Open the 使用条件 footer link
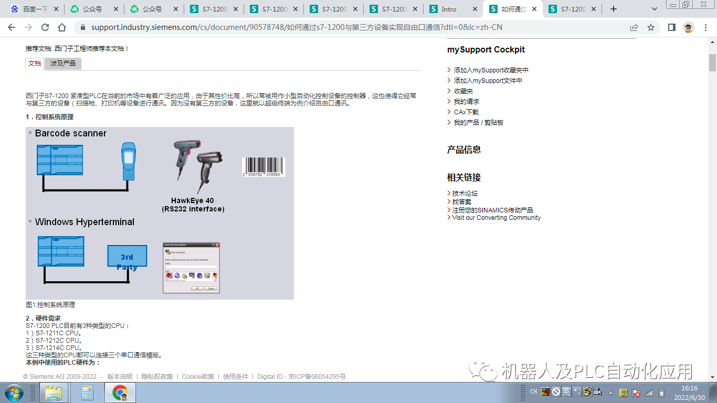Screen dimensions: 717x403 coord(236,377)
